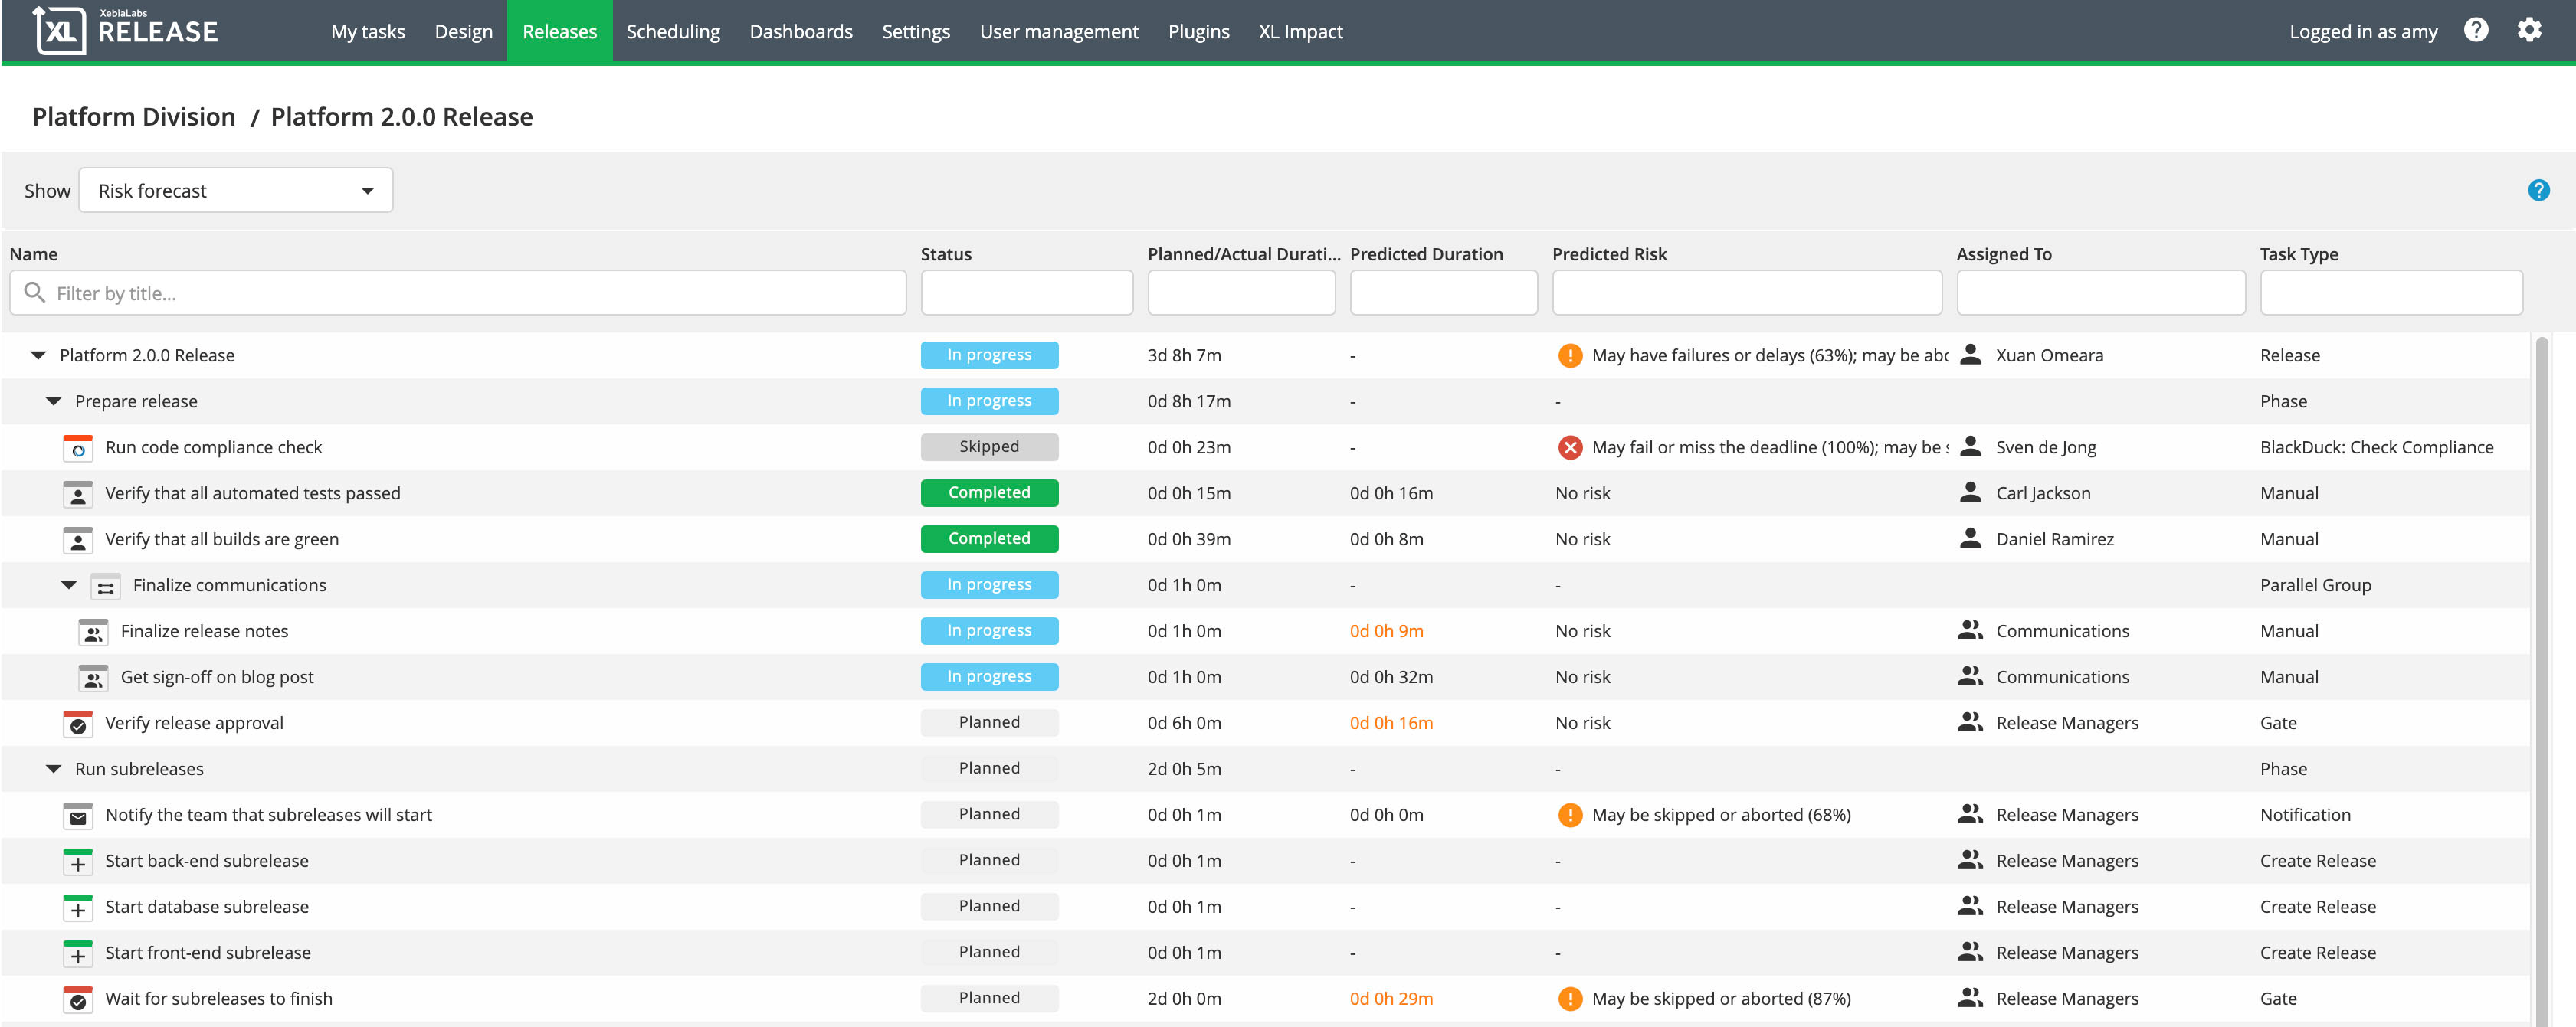Click orange warning icon for Notify the team risk
Screen dimensions: 2576x1027
[1570, 815]
